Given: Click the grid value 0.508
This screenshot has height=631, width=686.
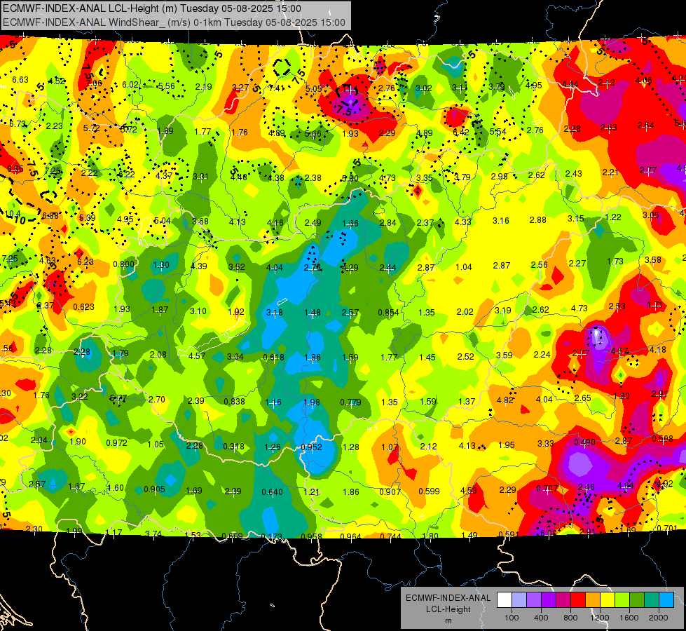Looking at the screenshot, I should click(663, 439).
